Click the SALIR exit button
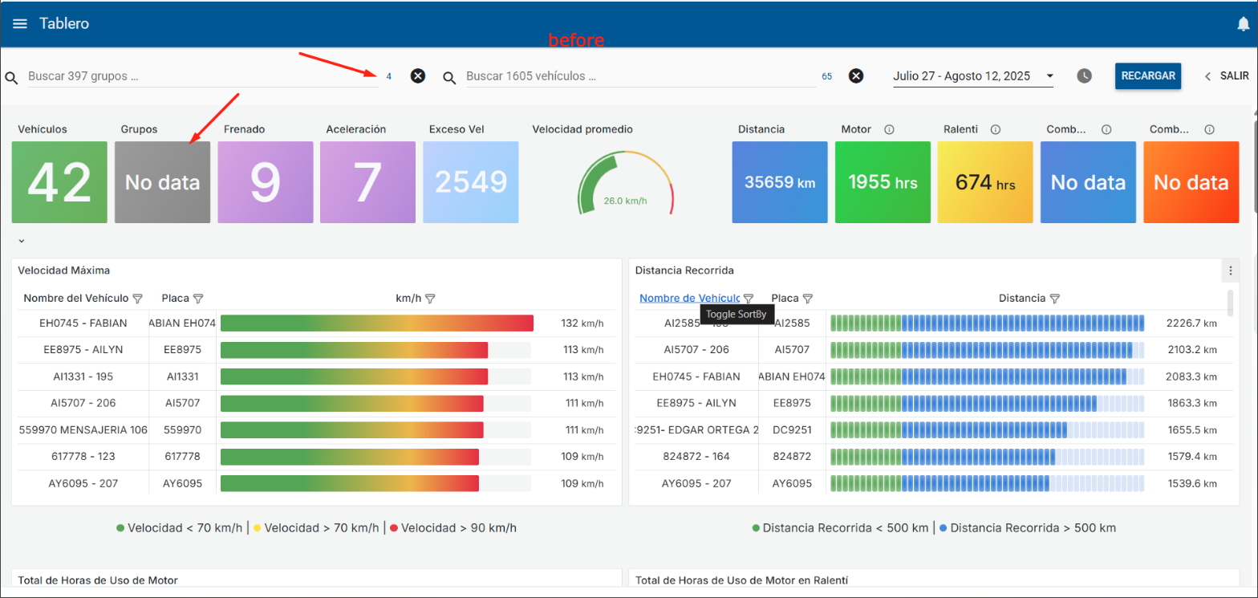Viewport: 1258px width, 598px height. [x=1227, y=76]
